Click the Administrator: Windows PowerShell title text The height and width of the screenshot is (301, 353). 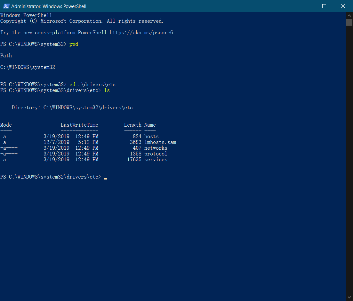[x=49, y=6]
